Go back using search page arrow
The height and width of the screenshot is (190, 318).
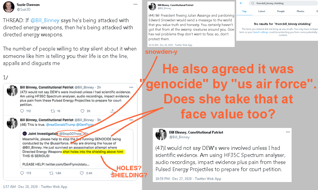coord(241,3)
